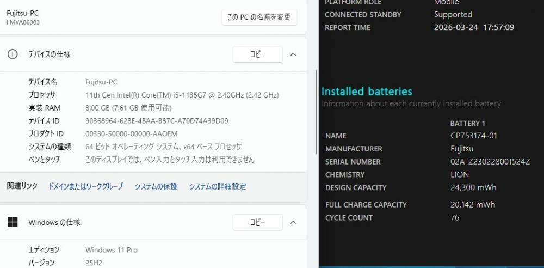Open the システムの詳細設定 link
544x268 pixels.
point(218,186)
